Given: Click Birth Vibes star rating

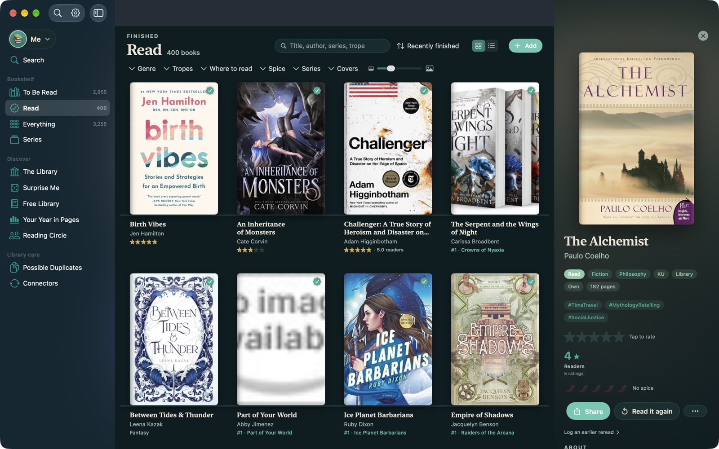Looking at the screenshot, I should [x=143, y=242].
